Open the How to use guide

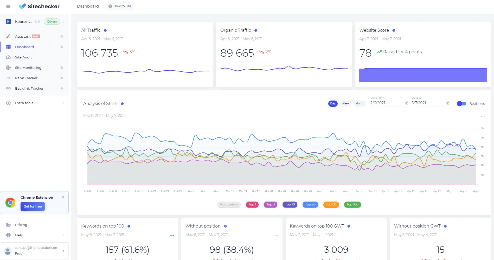[119, 6]
